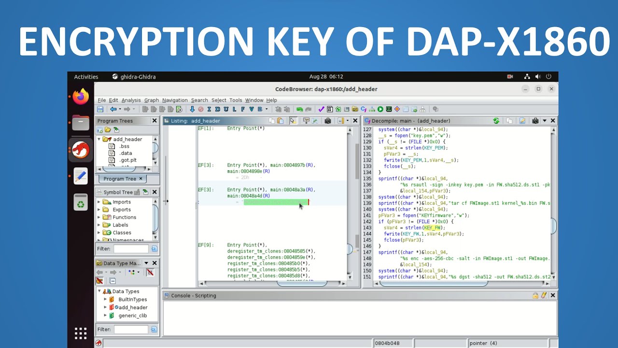Re-decompile with green refresh icon
The image size is (618, 348).
point(496,121)
